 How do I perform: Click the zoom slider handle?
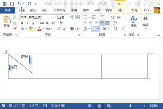coord(130,106)
